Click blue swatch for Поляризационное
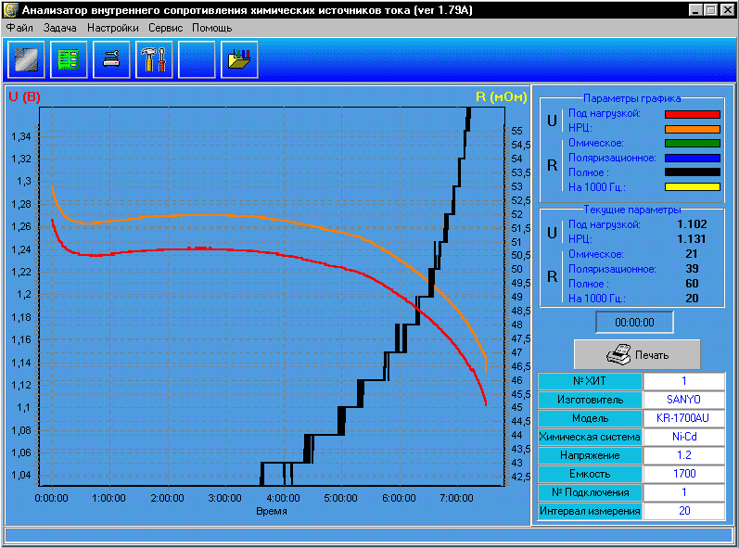The height and width of the screenshot is (548, 739). pos(693,158)
